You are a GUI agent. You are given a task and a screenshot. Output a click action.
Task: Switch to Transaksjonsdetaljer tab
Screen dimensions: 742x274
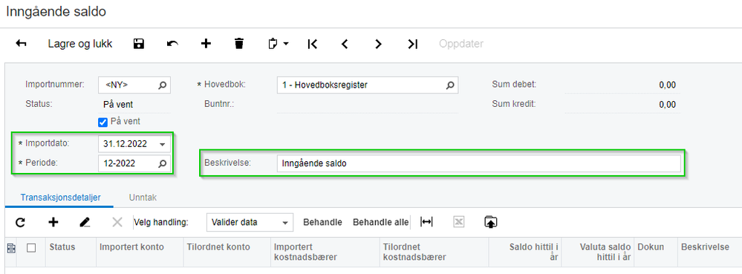click(61, 198)
